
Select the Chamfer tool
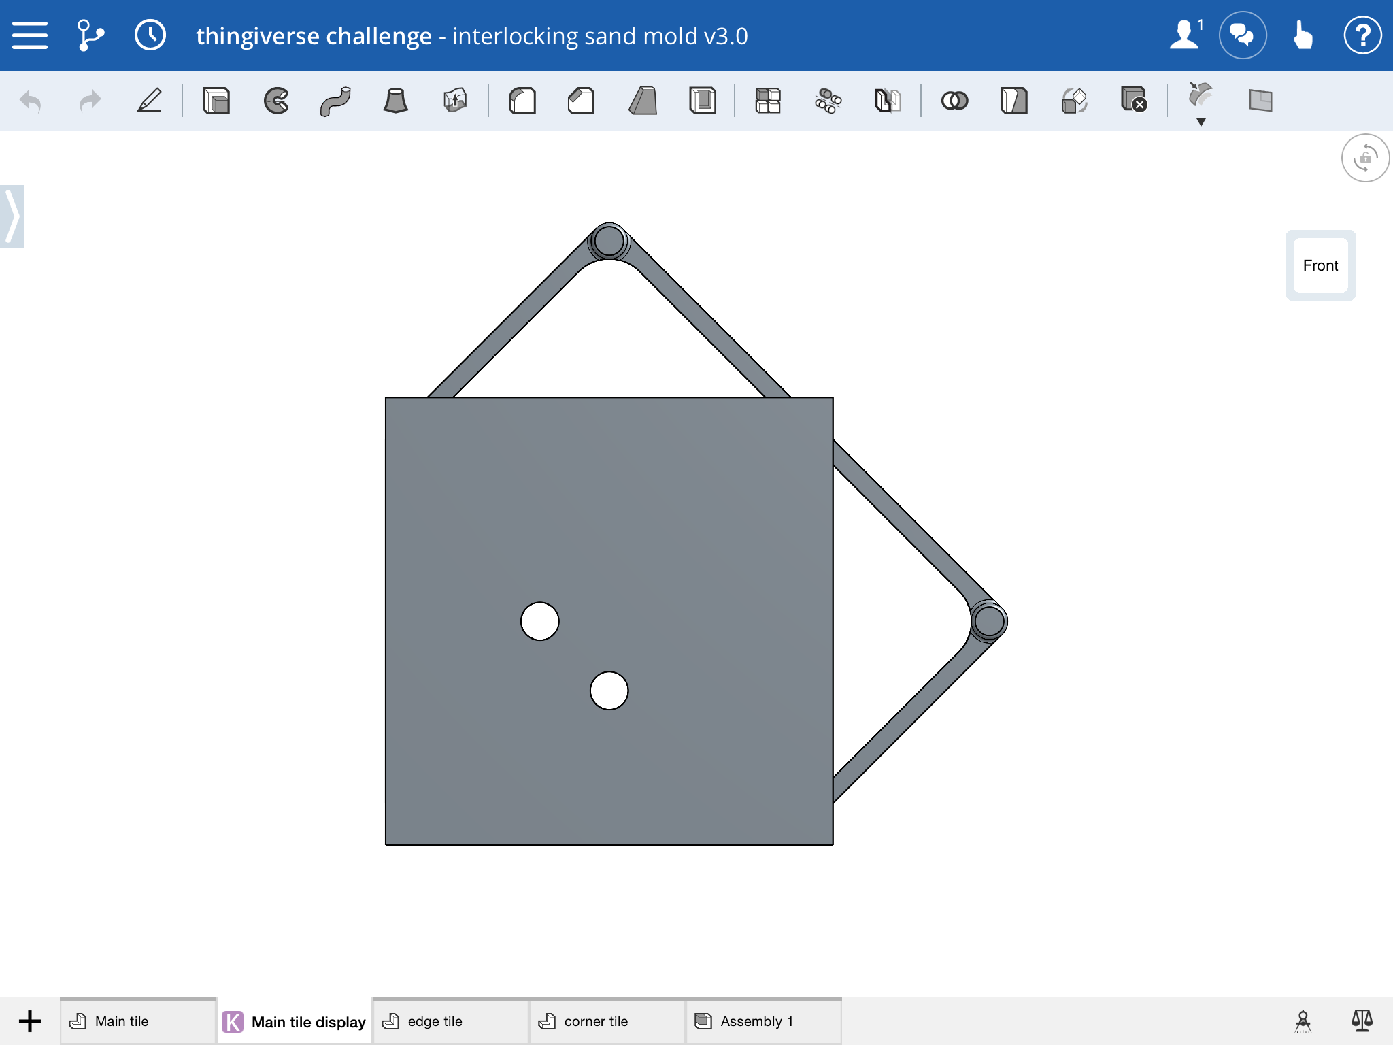click(x=582, y=101)
